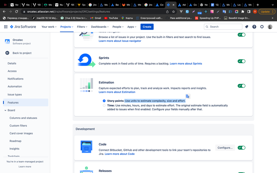Click the Jira Software logo
Screen dimensions: 277x173
point(23,27)
